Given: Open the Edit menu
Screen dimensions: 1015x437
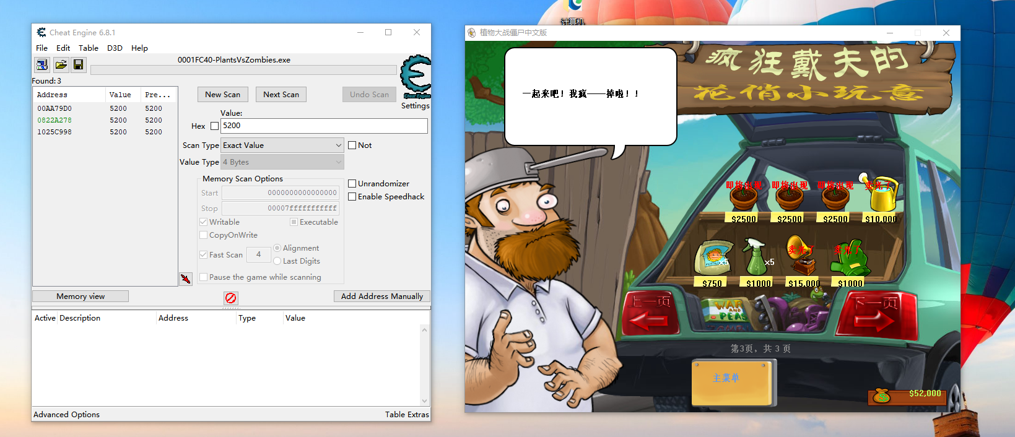Looking at the screenshot, I should tap(63, 48).
